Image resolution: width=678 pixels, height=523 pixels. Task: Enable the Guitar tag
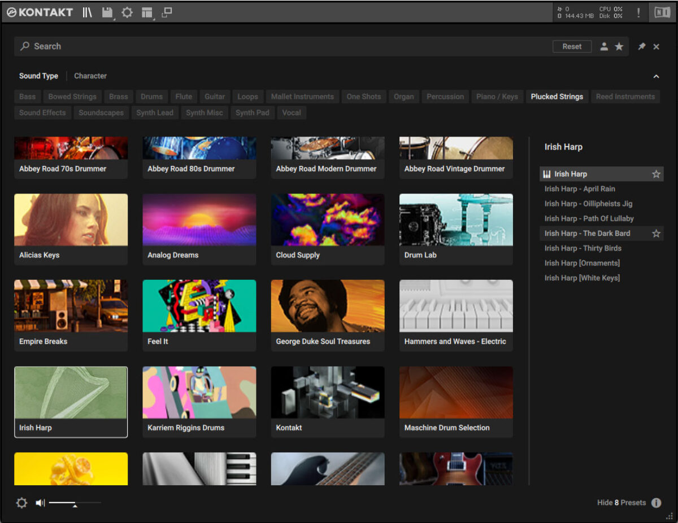[x=215, y=96]
